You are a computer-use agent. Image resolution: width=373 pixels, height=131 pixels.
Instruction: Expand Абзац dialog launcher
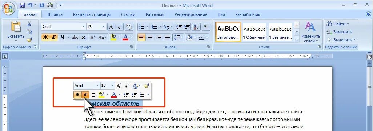(209, 47)
